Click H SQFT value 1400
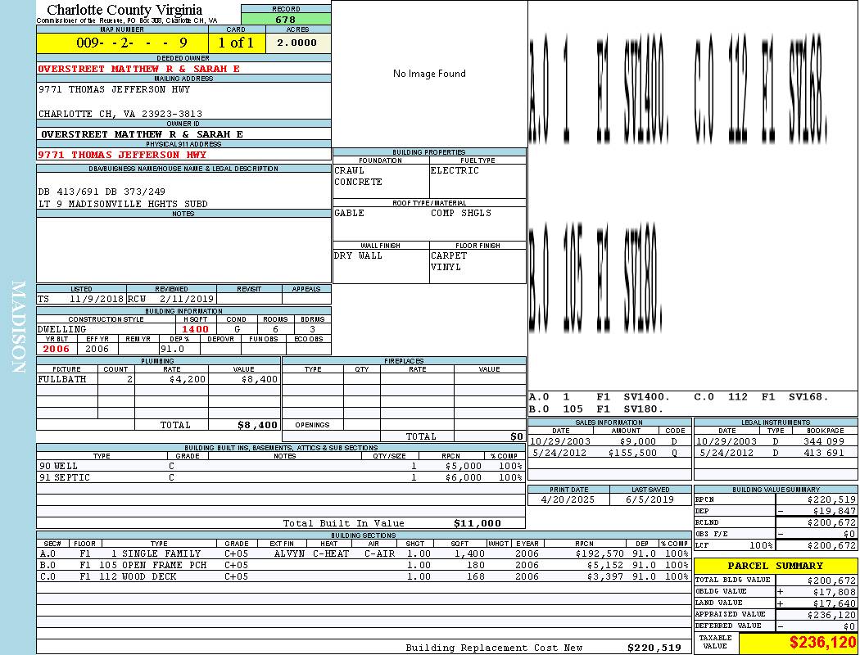Viewport: 860px width, 655px height. point(195,329)
